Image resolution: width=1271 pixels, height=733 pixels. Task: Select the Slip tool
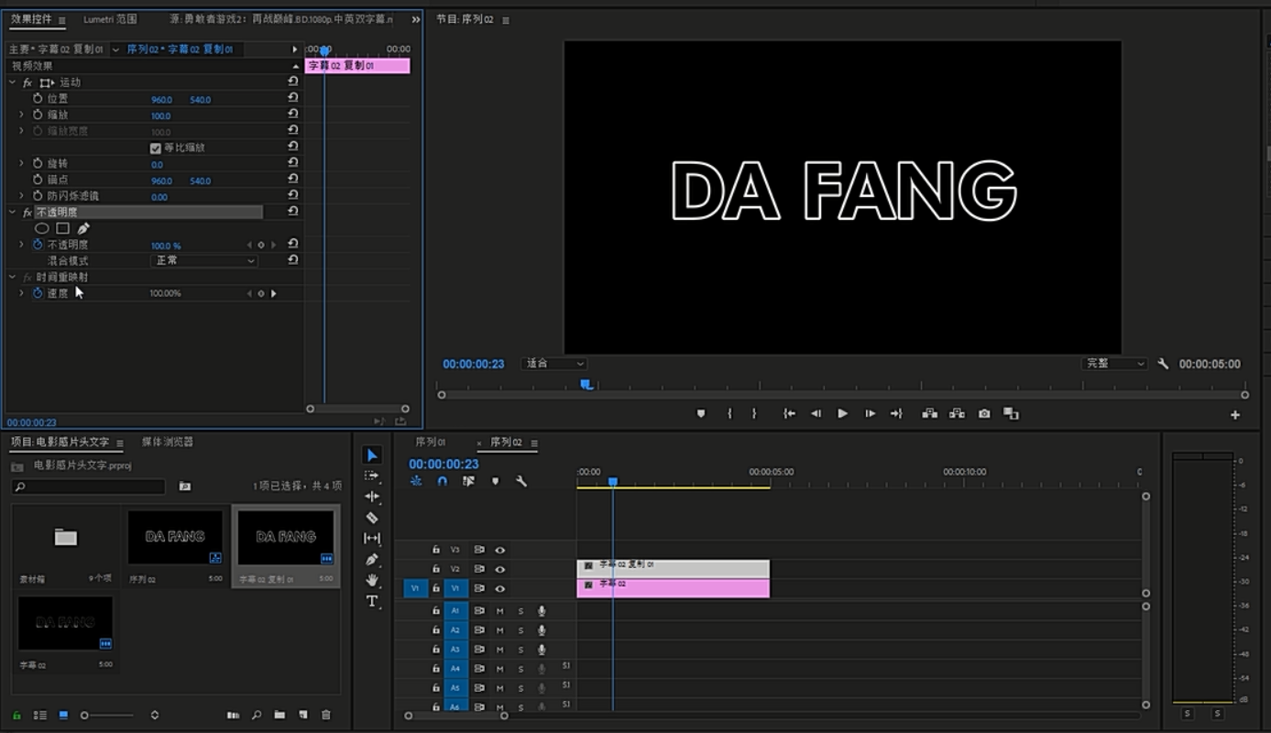[371, 539]
